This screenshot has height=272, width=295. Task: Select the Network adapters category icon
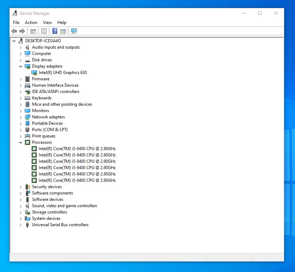(x=27, y=117)
